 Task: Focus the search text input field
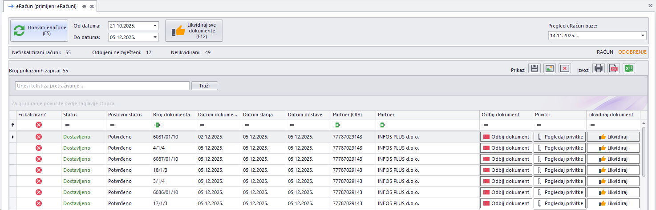[102, 86]
